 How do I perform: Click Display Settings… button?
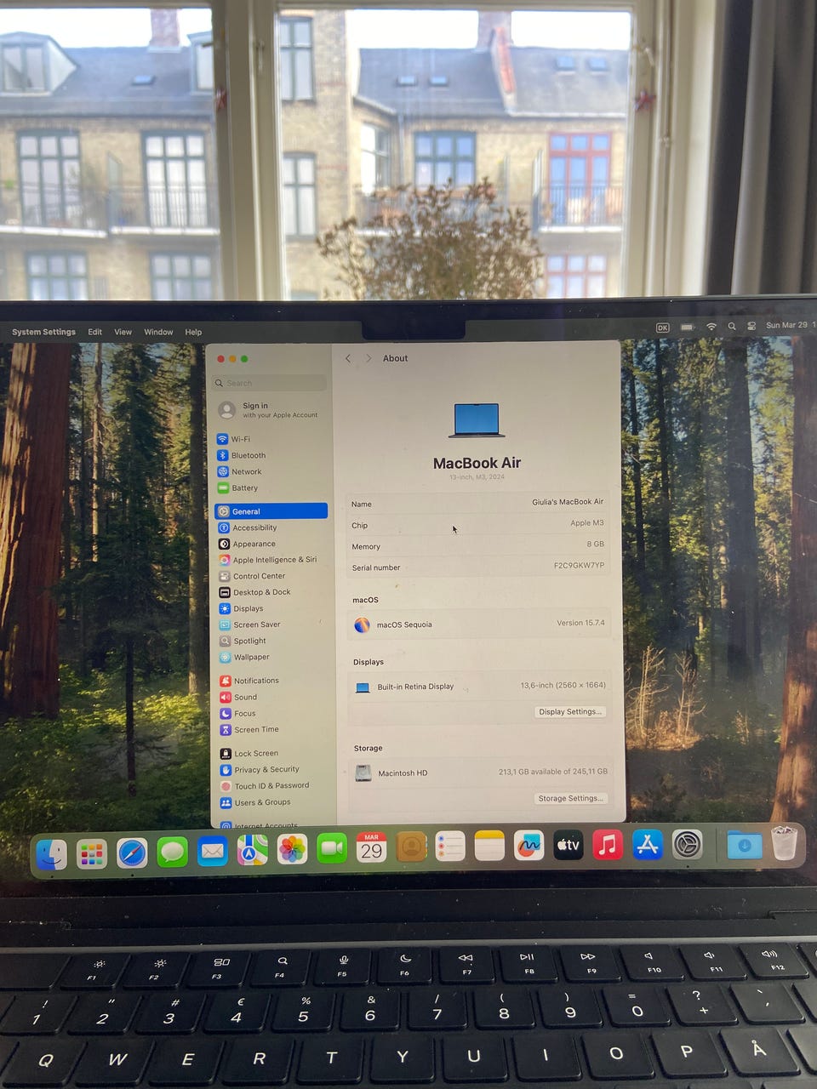[569, 711]
